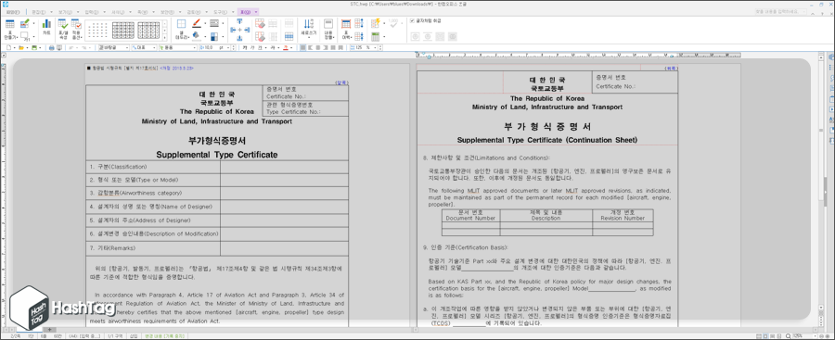Viewport: 835px width, 340px height.
Task: Toggle right paragraph alignment
Action: pos(326,48)
